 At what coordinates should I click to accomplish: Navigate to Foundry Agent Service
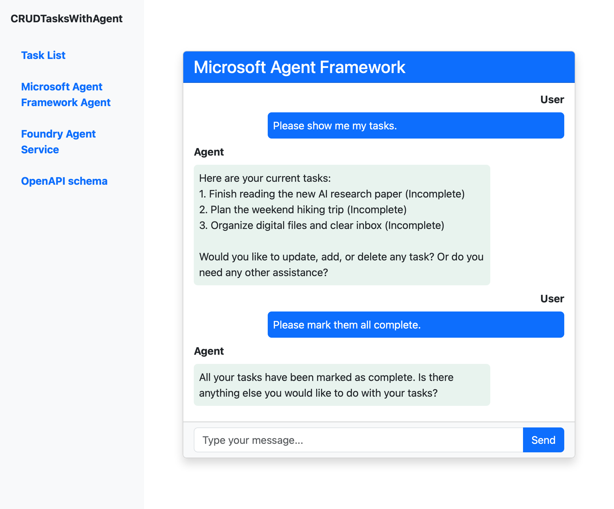click(x=58, y=141)
